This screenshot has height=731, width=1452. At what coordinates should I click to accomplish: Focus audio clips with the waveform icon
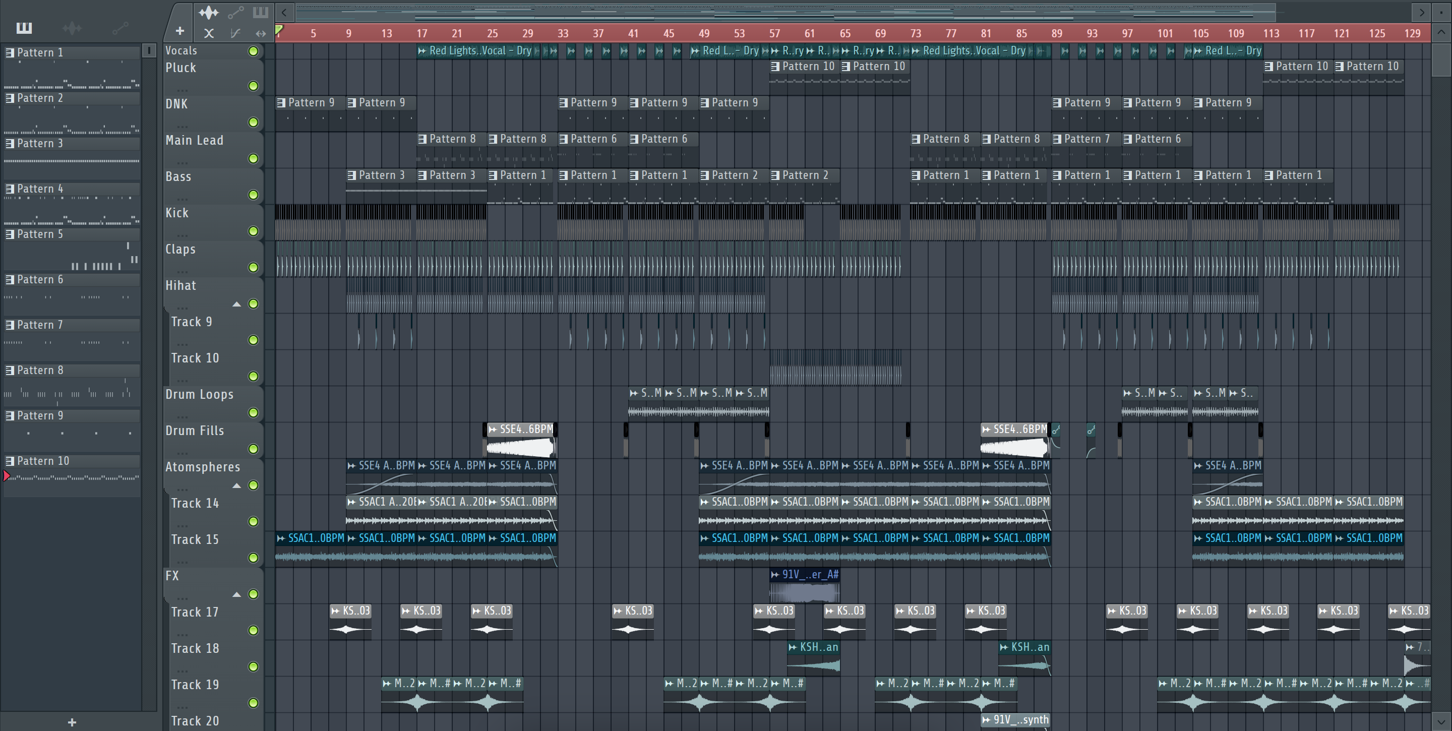(209, 13)
